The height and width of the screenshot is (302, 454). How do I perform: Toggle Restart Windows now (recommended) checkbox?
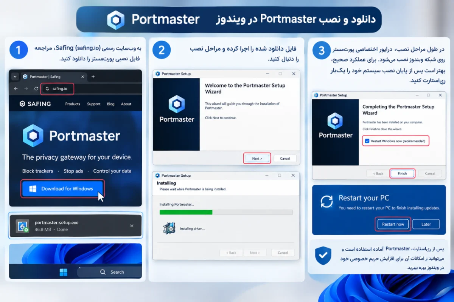pyautogui.click(x=367, y=141)
